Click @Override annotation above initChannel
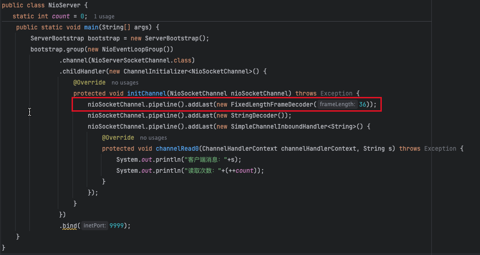Image resolution: width=480 pixels, height=255 pixels. [x=89, y=82]
